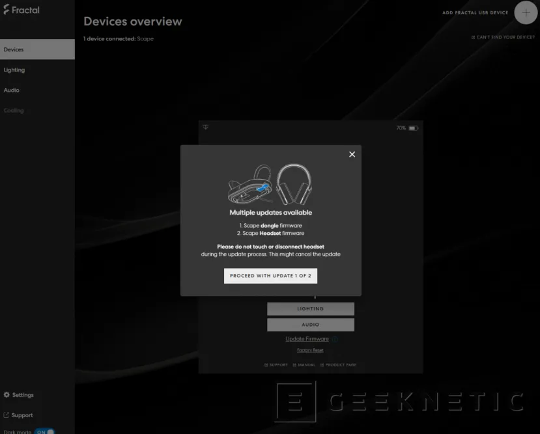Select the Cooling sidebar entry
Viewport: 540px width, 434px height.
pyautogui.click(x=13, y=110)
